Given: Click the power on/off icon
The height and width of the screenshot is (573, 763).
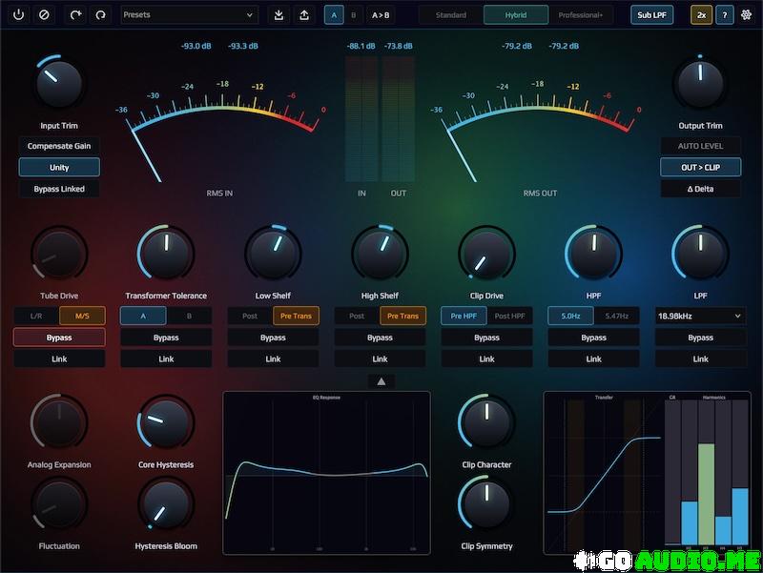Looking at the screenshot, I should pos(18,15).
